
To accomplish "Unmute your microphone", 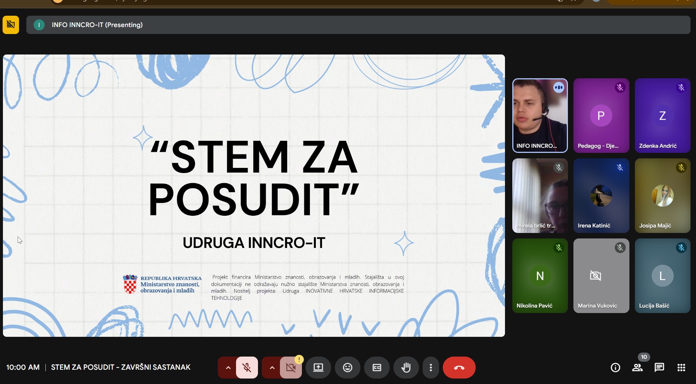I will (247, 368).
